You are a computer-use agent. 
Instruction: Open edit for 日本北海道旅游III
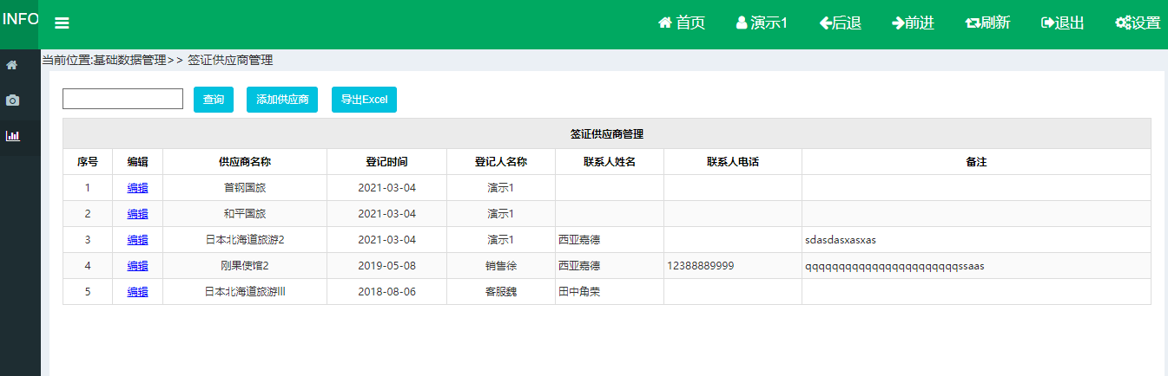pyautogui.click(x=137, y=292)
